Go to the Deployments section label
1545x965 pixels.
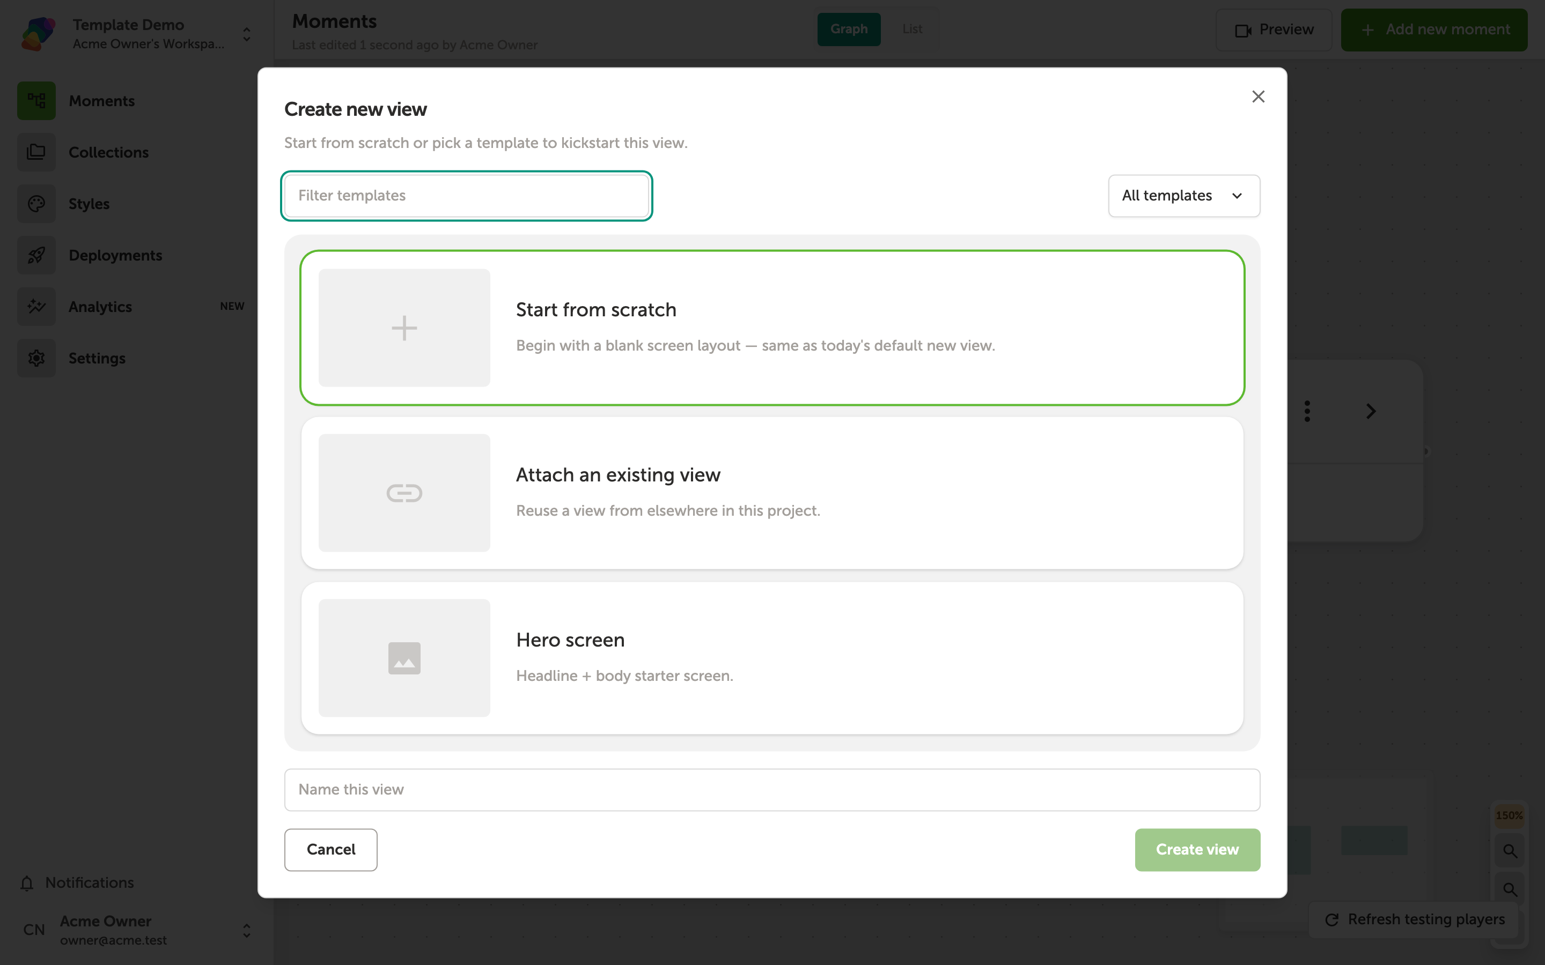115,255
